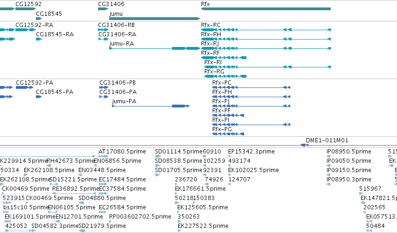Select EST EN06856.5prime
The width and height of the screenshot is (397, 233).
[118, 161]
